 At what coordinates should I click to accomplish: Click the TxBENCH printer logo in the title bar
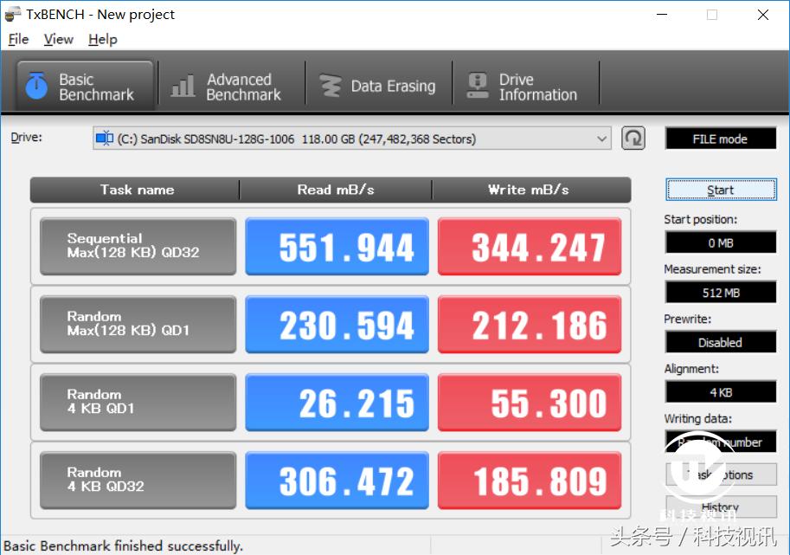pyautogui.click(x=12, y=14)
